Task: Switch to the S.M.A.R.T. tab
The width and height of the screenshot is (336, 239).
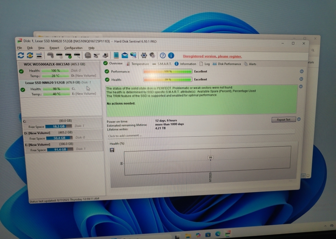Action: tap(162, 64)
